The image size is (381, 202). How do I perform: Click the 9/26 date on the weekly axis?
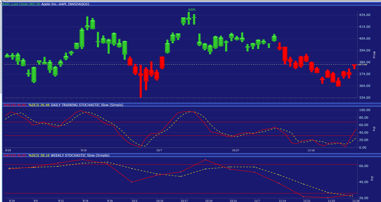tap(110, 201)
